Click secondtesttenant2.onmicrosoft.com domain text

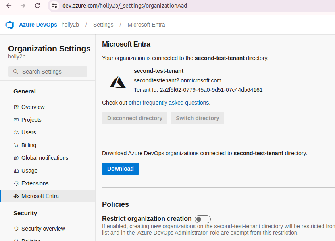tap(177, 80)
